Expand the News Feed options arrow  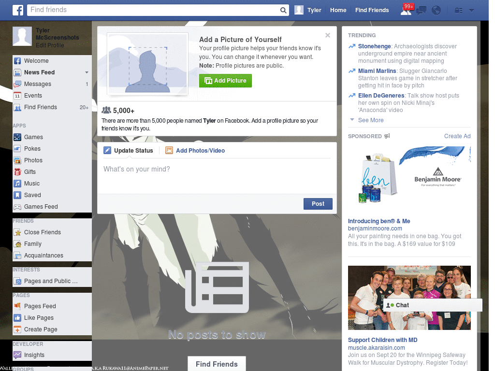[x=87, y=72]
